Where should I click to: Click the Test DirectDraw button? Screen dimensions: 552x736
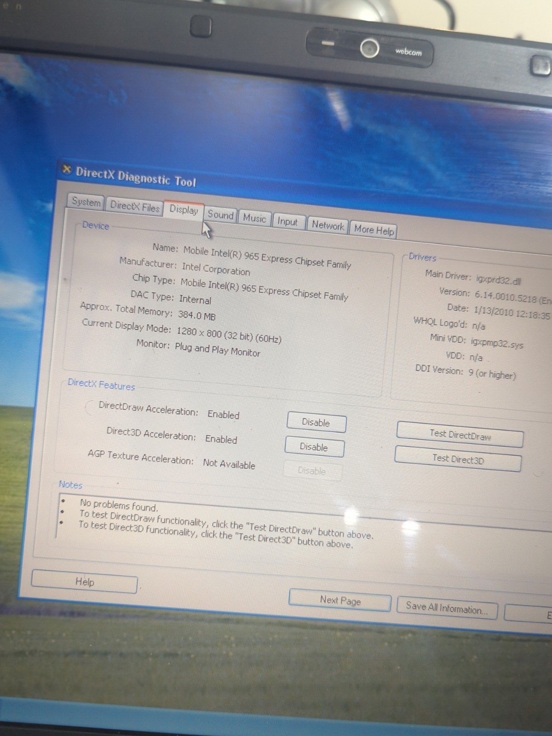tap(460, 434)
